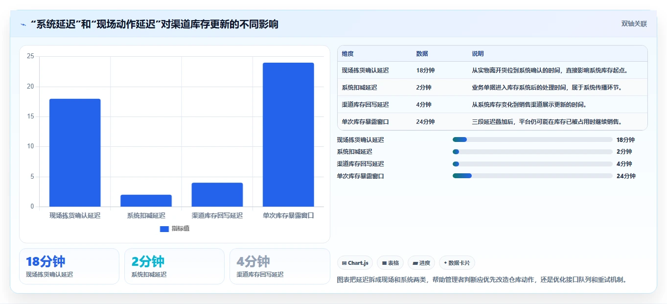
Task: Click the 说明 table column header
Action: tap(478, 53)
